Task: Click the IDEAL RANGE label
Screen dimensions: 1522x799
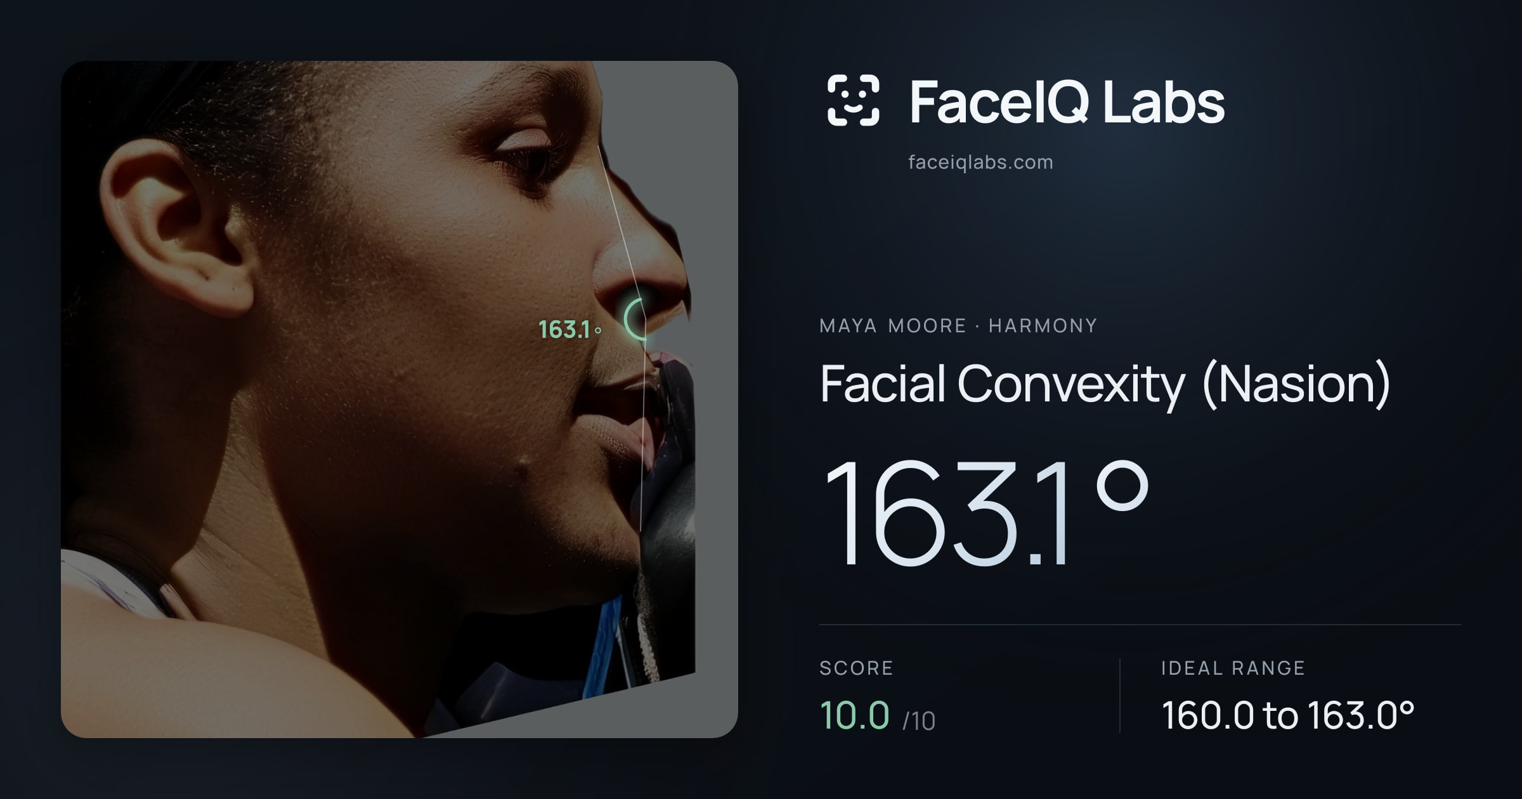Action: click(x=1233, y=668)
